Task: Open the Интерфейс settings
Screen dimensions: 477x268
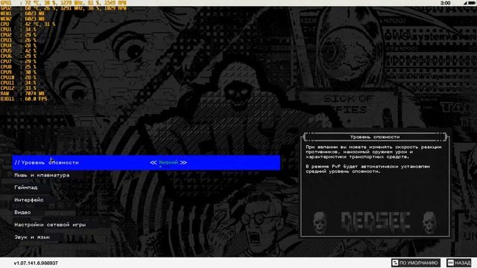Action: (x=29, y=200)
